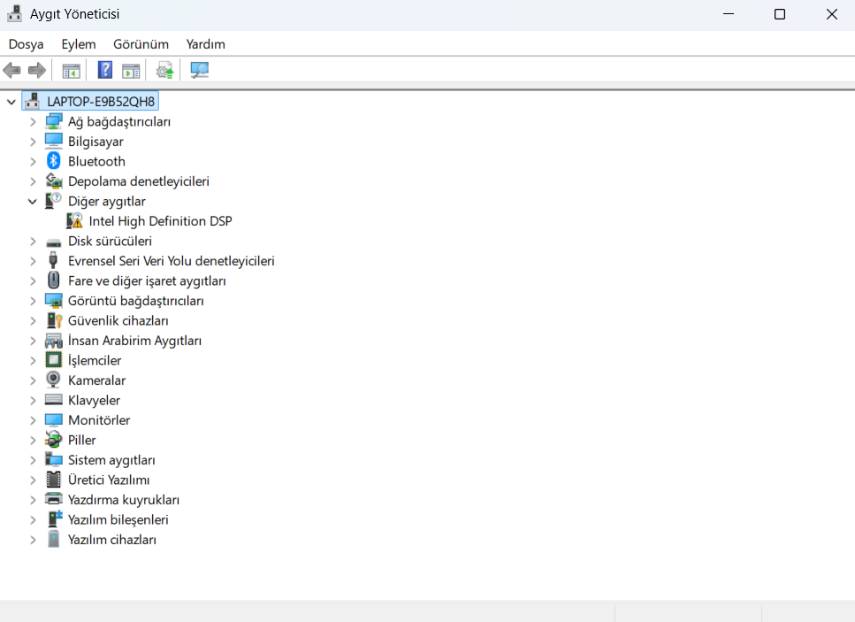The width and height of the screenshot is (855, 622).
Task: Click the scan for hardware changes icon
Action: tap(200, 70)
